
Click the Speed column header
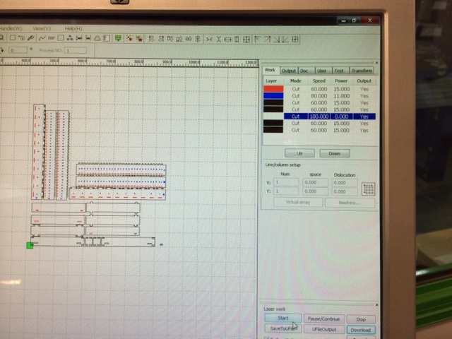(319, 81)
